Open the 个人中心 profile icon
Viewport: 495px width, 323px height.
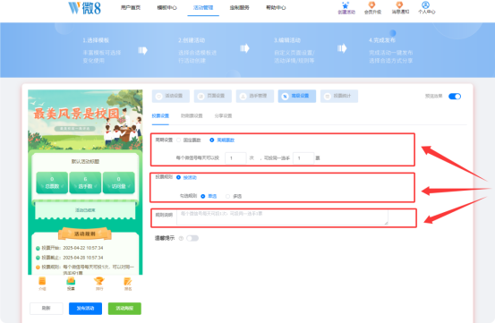coord(426,5)
